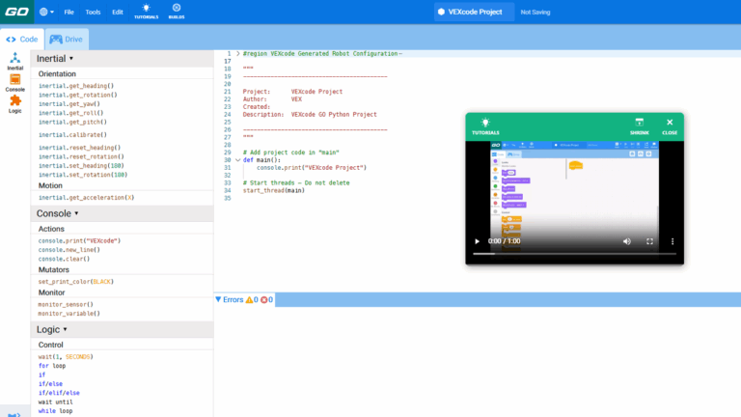Select monitor_variable() command
Image resolution: width=741 pixels, height=417 pixels.
[x=69, y=313]
